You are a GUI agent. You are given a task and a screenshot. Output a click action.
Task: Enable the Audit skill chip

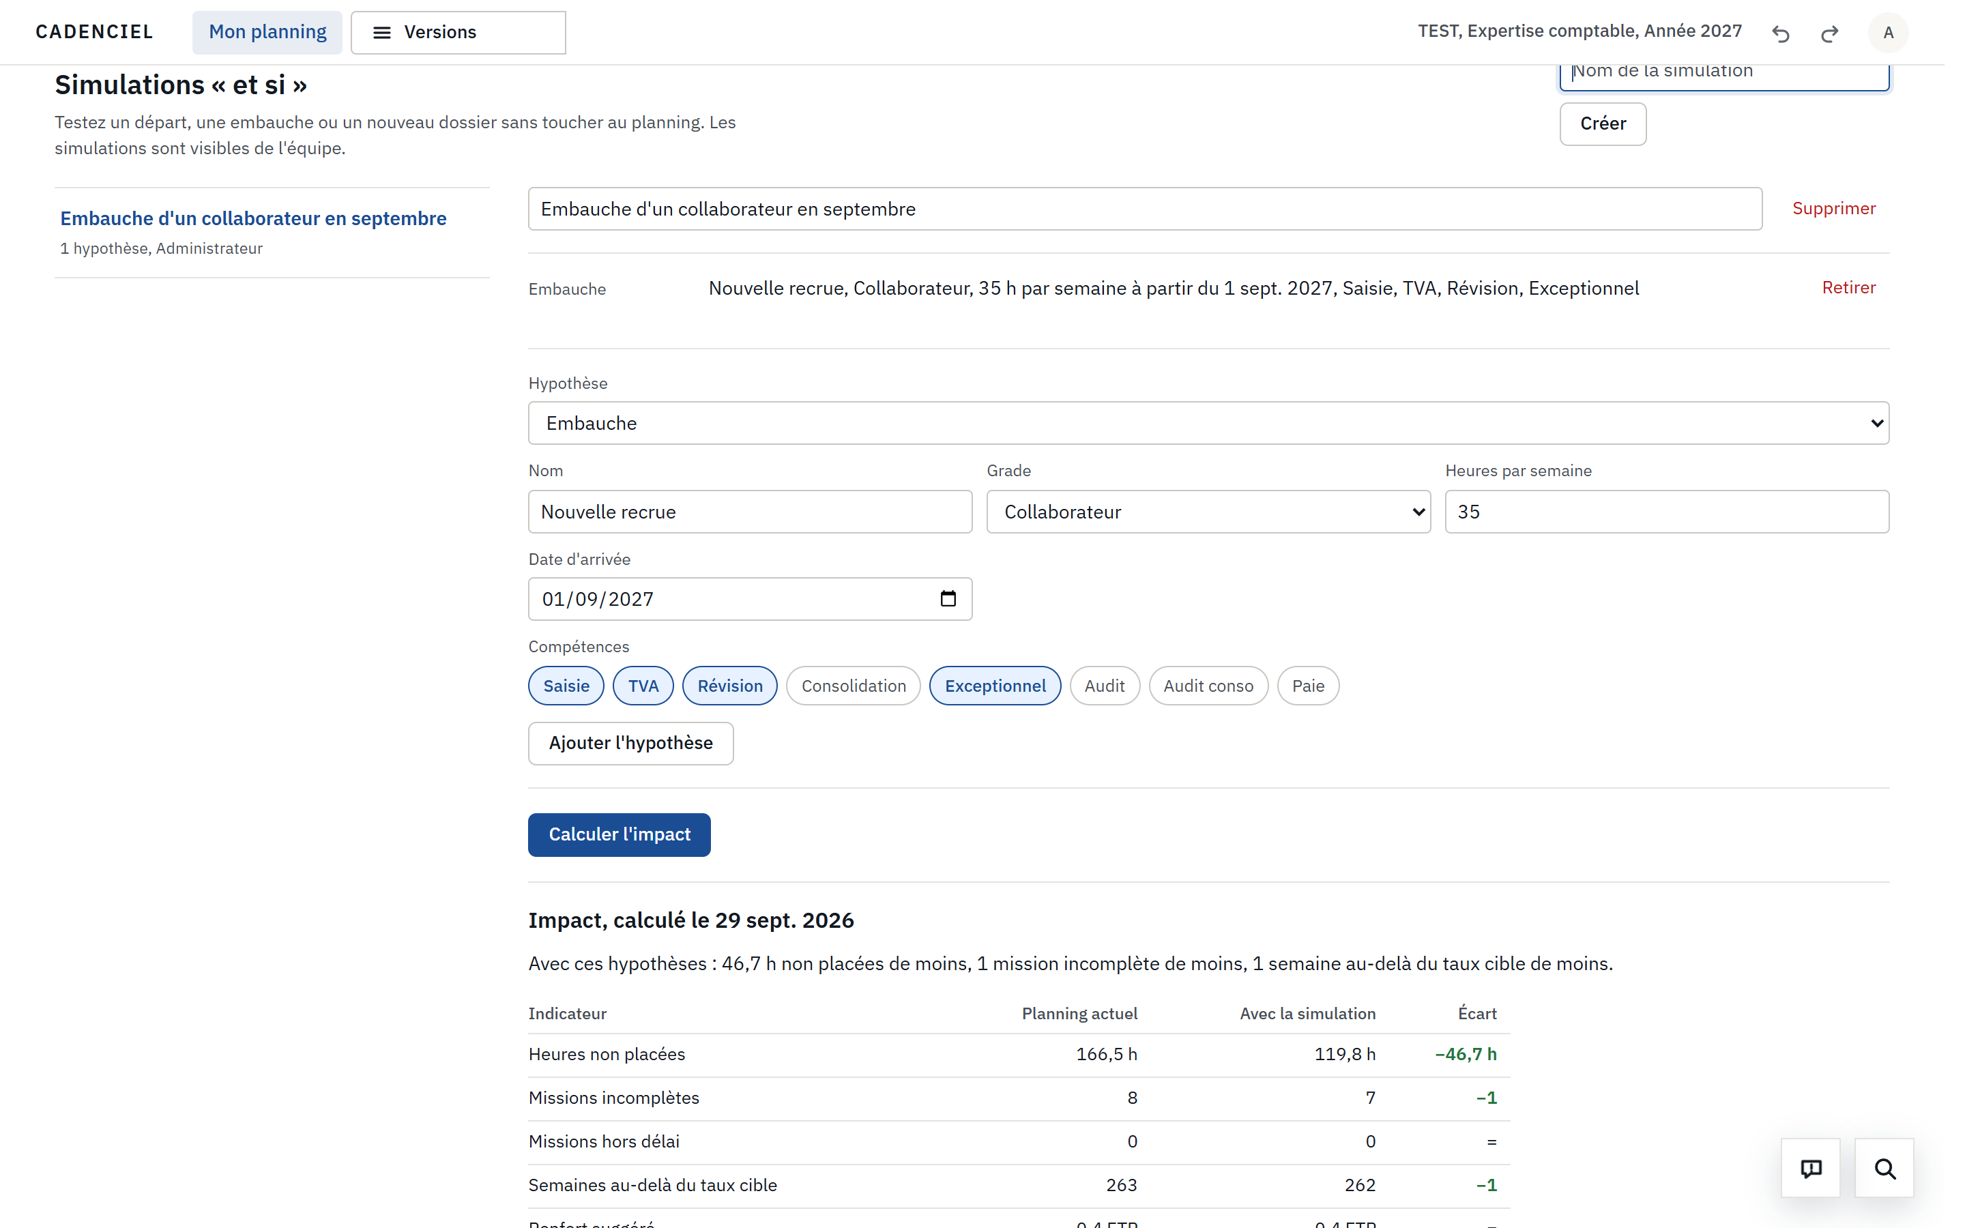[x=1105, y=686]
